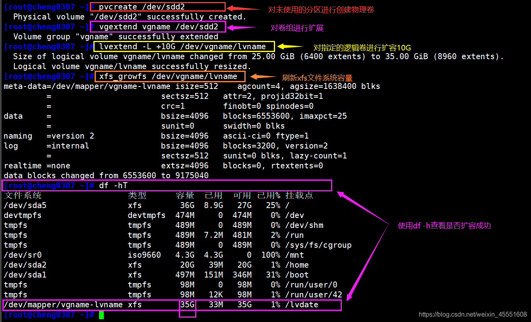Image resolution: width=531 pixels, height=322 pixels.
Task: Click "ascii-ci=0 ftype=1" text
Action: tap(266, 136)
